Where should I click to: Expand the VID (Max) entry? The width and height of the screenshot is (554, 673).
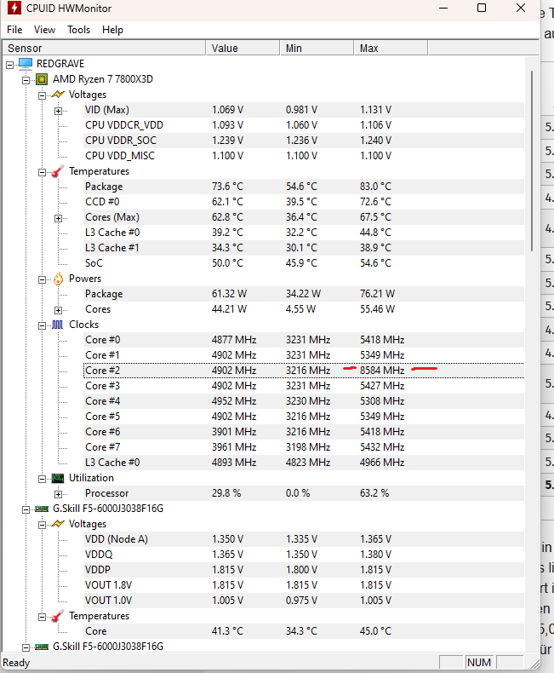pos(59,111)
